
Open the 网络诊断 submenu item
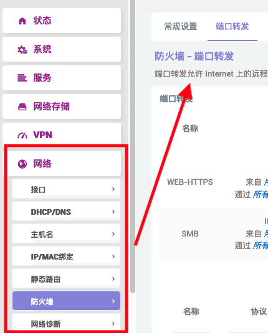click(66, 324)
